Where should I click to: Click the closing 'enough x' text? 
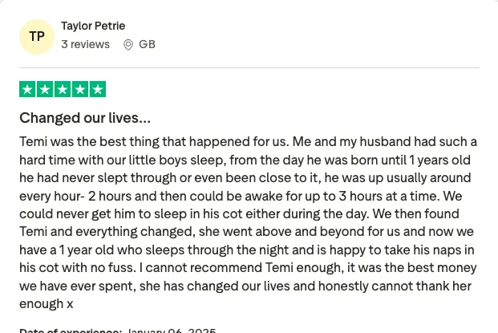pos(47,304)
